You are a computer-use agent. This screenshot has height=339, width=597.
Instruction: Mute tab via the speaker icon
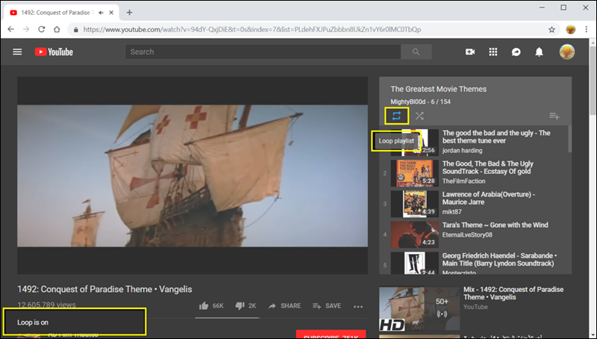[101, 13]
